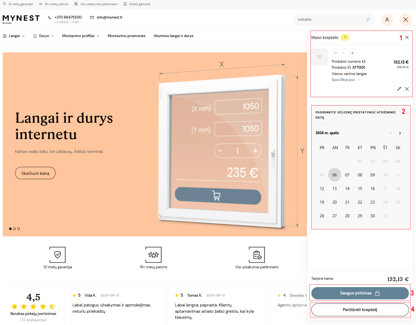
Task: Click the product thumbnail in cart
Action: [319, 57]
